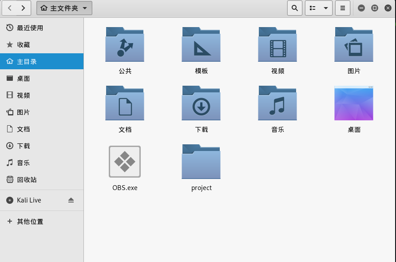Open 其他位置 other locations
Image resolution: width=396 pixels, height=262 pixels.
click(x=42, y=221)
